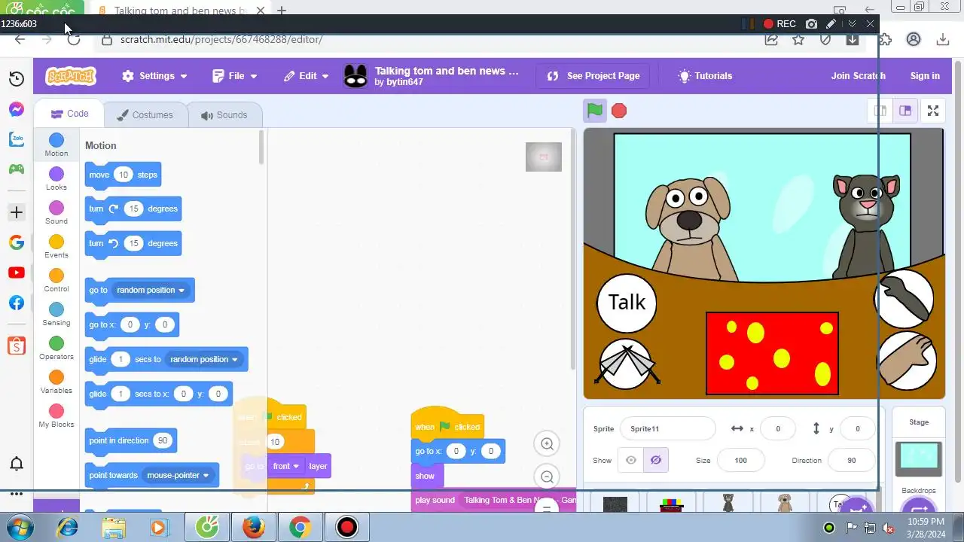Select the Looks block category
The image size is (964, 542).
click(56, 179)
